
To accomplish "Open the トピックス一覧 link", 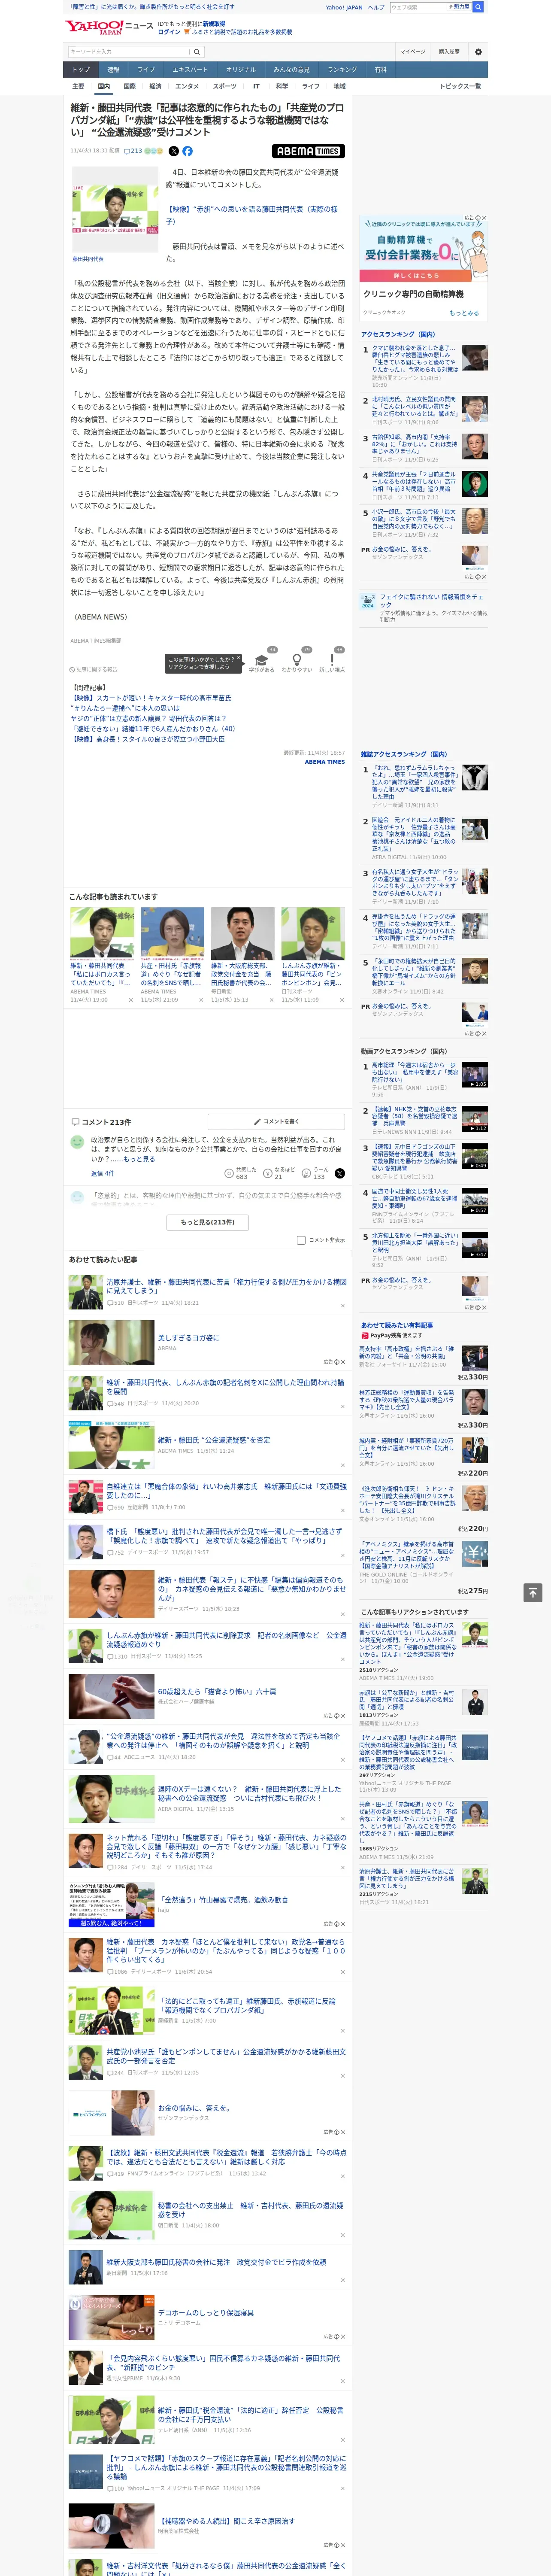I will 460,86.
